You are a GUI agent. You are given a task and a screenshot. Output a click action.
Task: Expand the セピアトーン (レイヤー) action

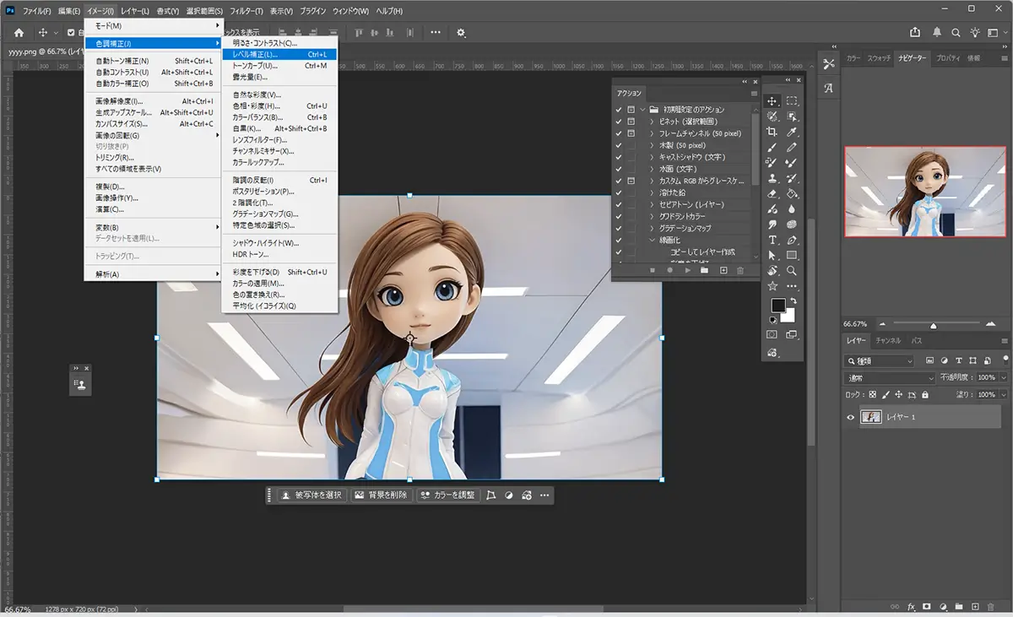652,204
